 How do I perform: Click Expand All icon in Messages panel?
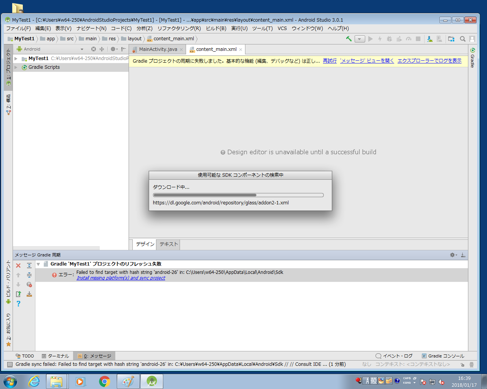pyautogui.click(x=29, y=266)
